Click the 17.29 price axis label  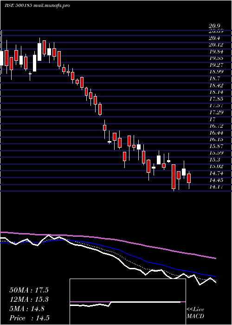tap(216, 112)
